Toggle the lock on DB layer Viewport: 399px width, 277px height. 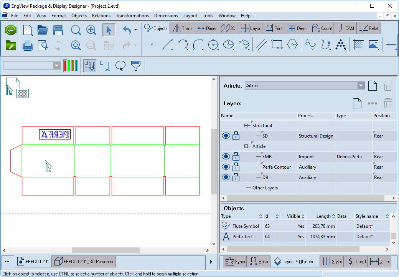(236, 177)
